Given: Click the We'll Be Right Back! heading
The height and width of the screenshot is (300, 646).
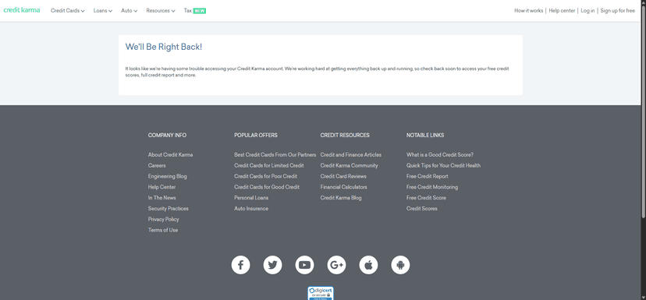Looking at the screenshot, I should (164, 47).
